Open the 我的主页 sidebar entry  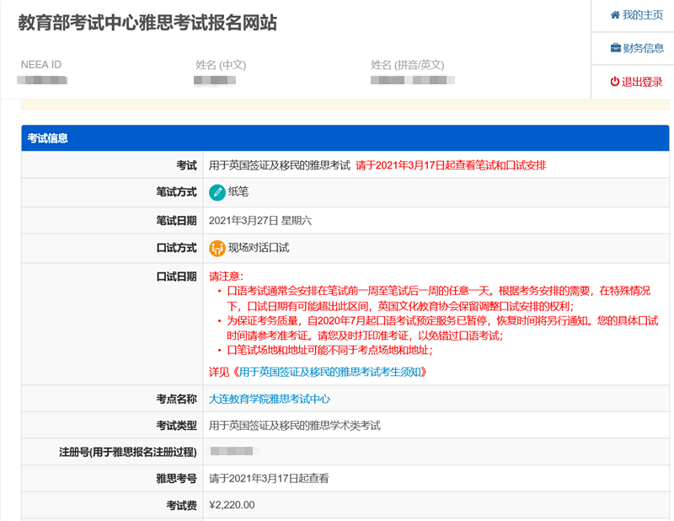coord(642,14)
